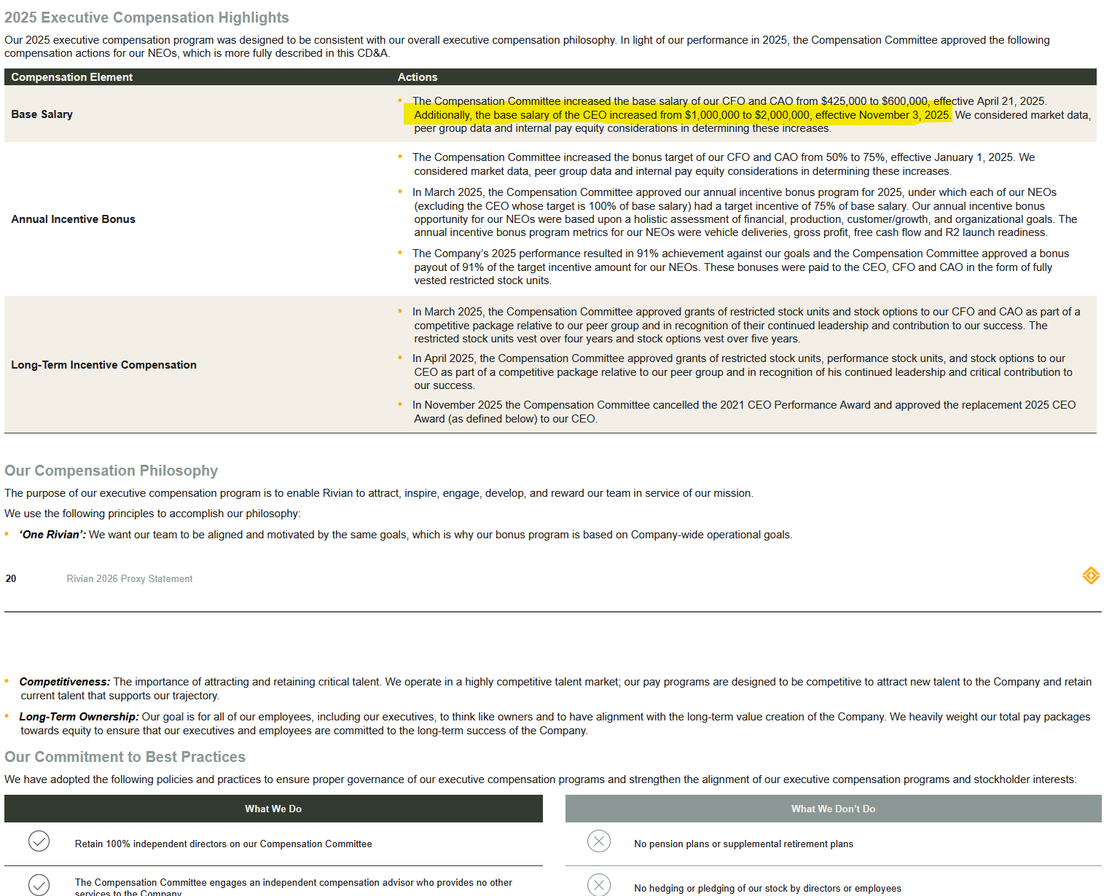Click 'No pension plans or supplemental retirement plans'
Viewport: 1104px width, 896px height.
click(743, 844)
